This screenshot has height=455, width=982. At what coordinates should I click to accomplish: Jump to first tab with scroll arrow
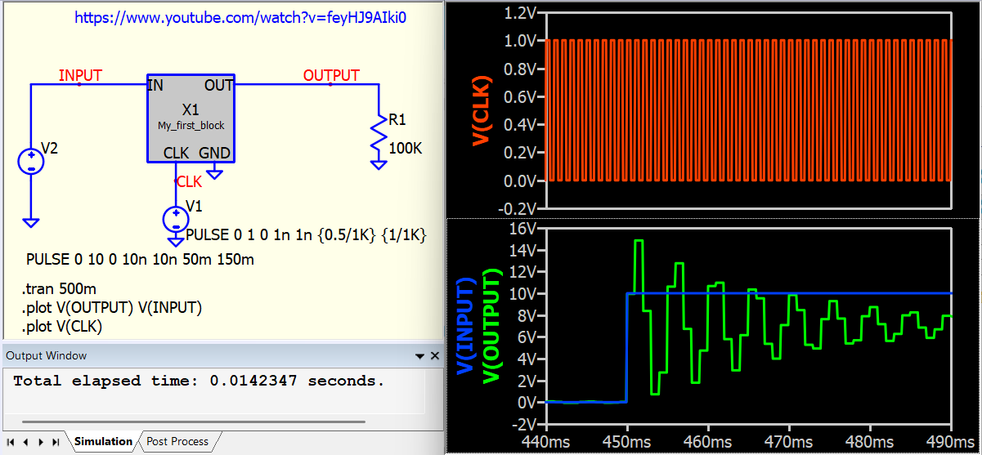click(11, 442)
